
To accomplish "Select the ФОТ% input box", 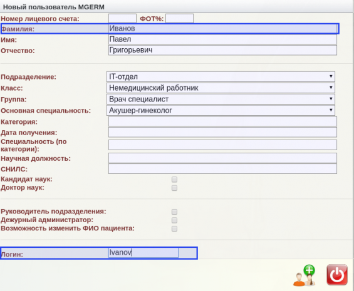I will (x=179, y=19).
